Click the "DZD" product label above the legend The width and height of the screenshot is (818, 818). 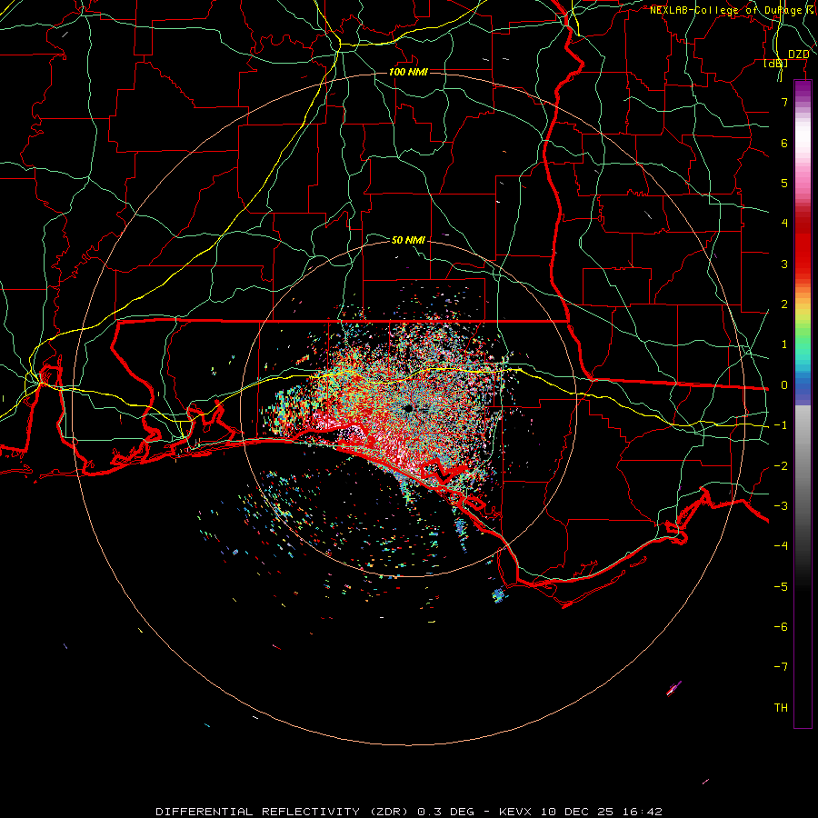pyautogui.click(x=798, y=54)
